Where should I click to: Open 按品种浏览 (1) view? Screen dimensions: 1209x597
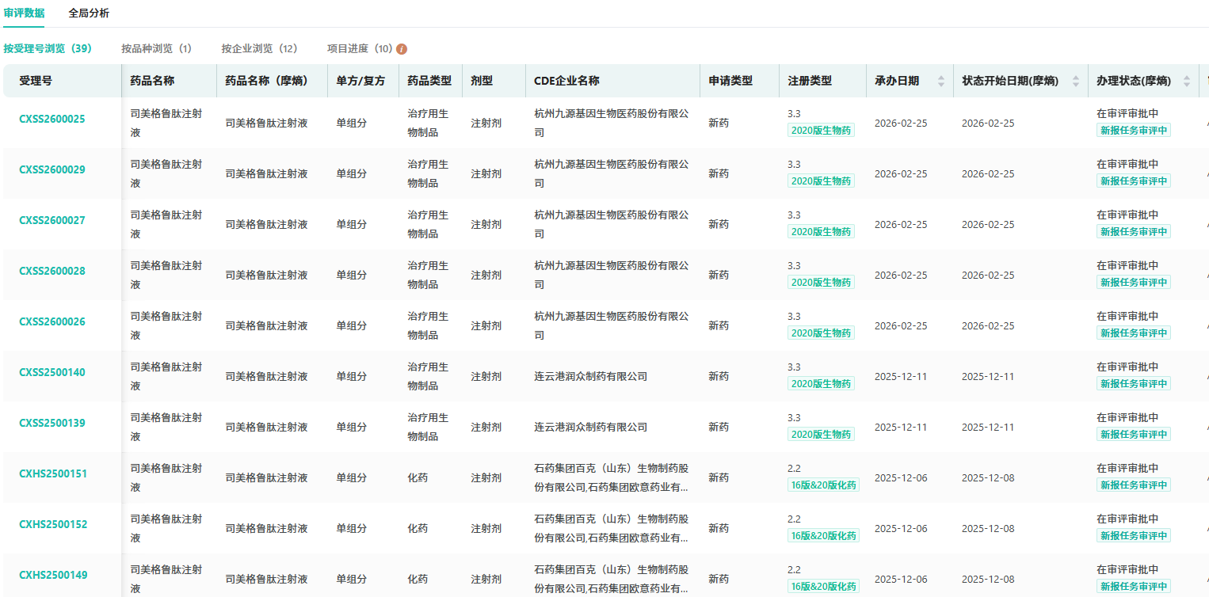(x=156, y=49)
